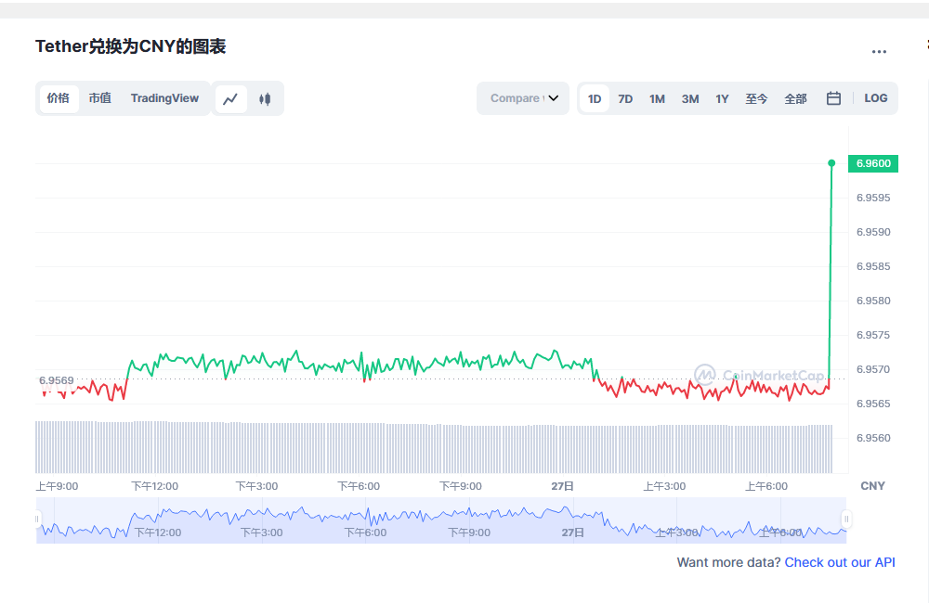Screen dimensions: 929x603
Task: Click the 6.9565 y-axis label
Action: (x=873, y=404)
